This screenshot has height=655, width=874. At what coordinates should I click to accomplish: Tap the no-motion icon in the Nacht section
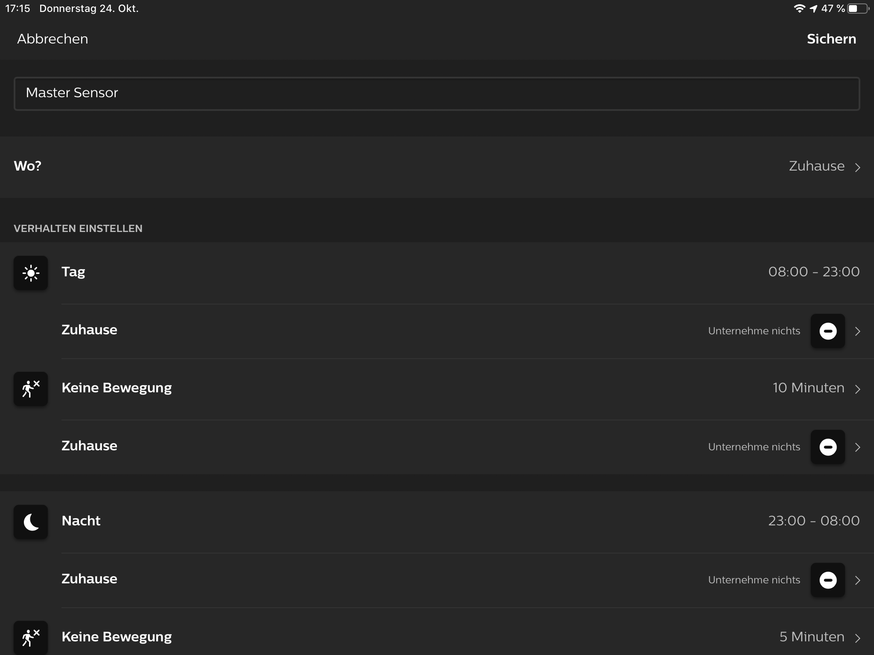(31, 638)
